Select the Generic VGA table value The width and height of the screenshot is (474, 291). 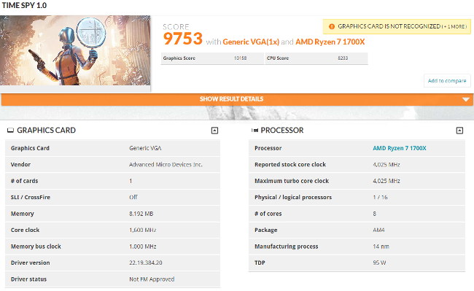pyautogui.click(x=145, y=148)
